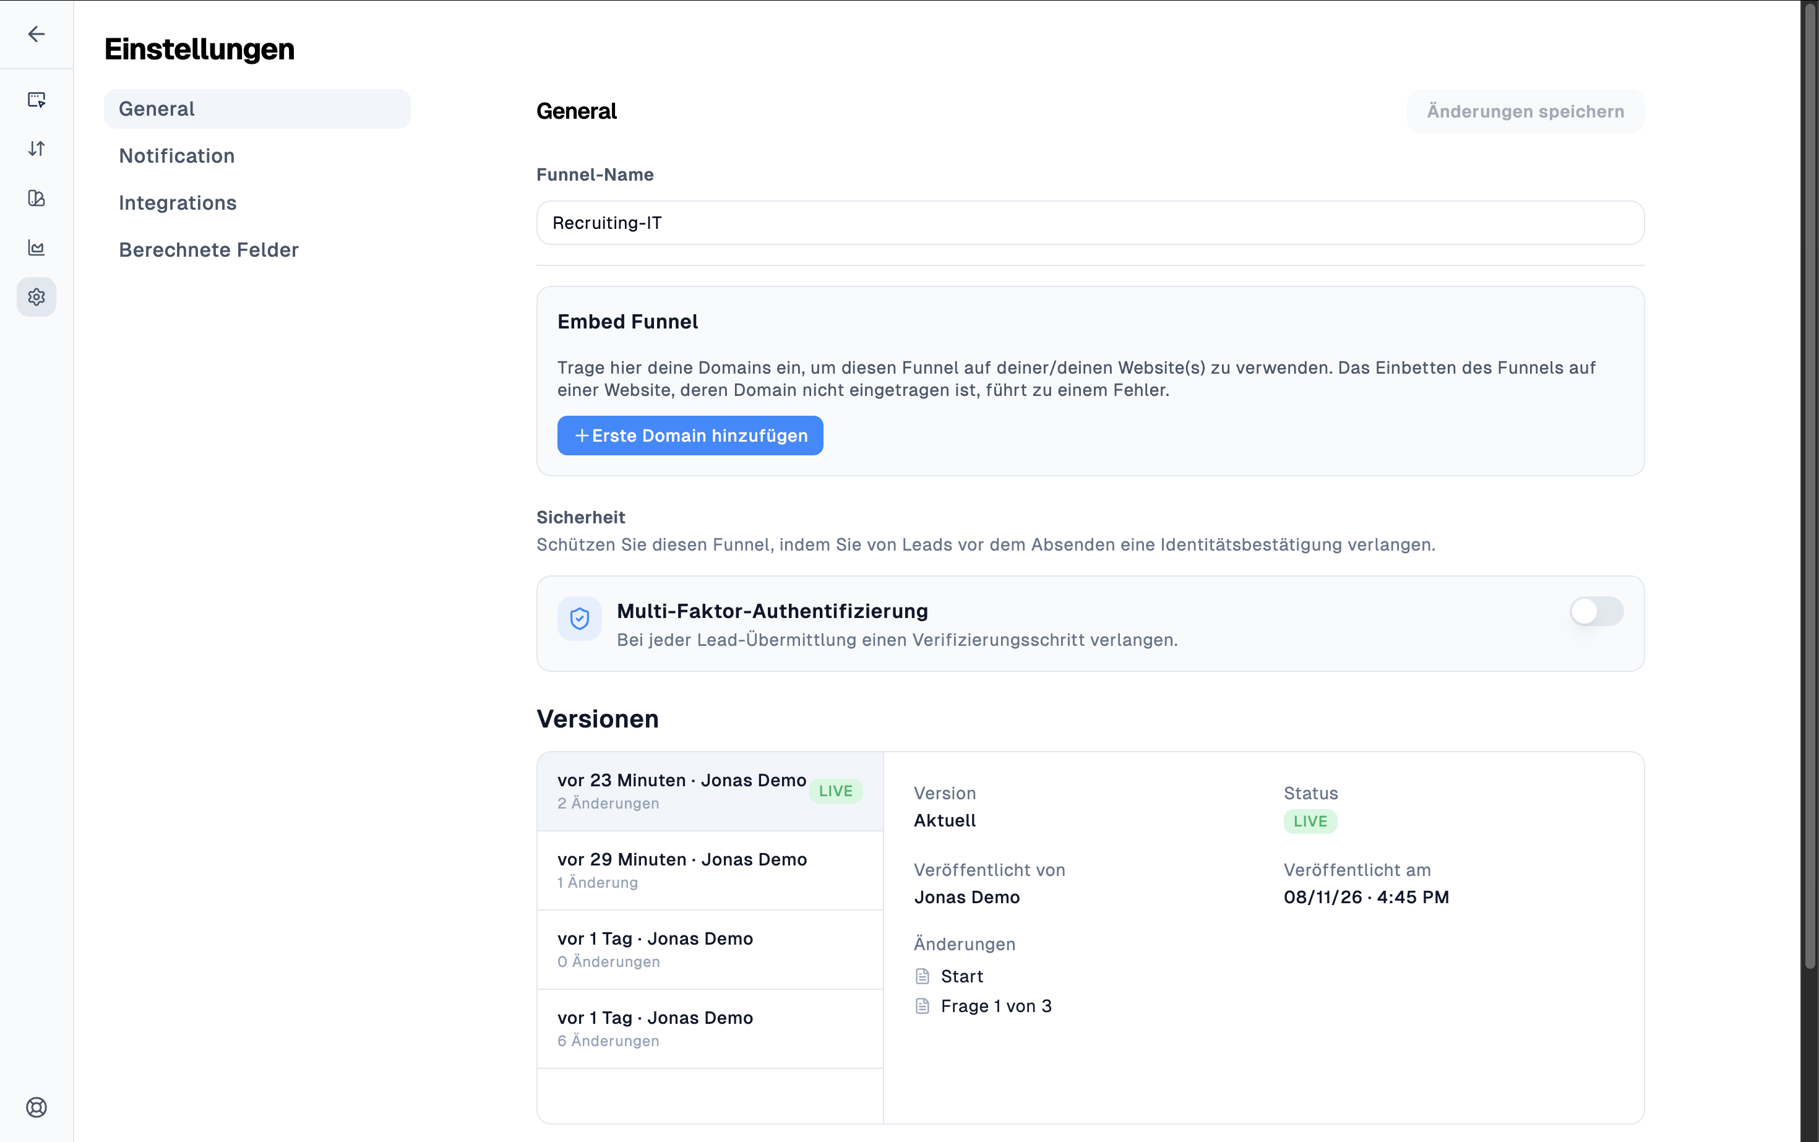Click the Embed Funnel heading

[x=628, y=322]
